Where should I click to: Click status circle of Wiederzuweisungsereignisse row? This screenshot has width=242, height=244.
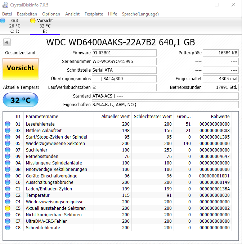pos(8,202)
